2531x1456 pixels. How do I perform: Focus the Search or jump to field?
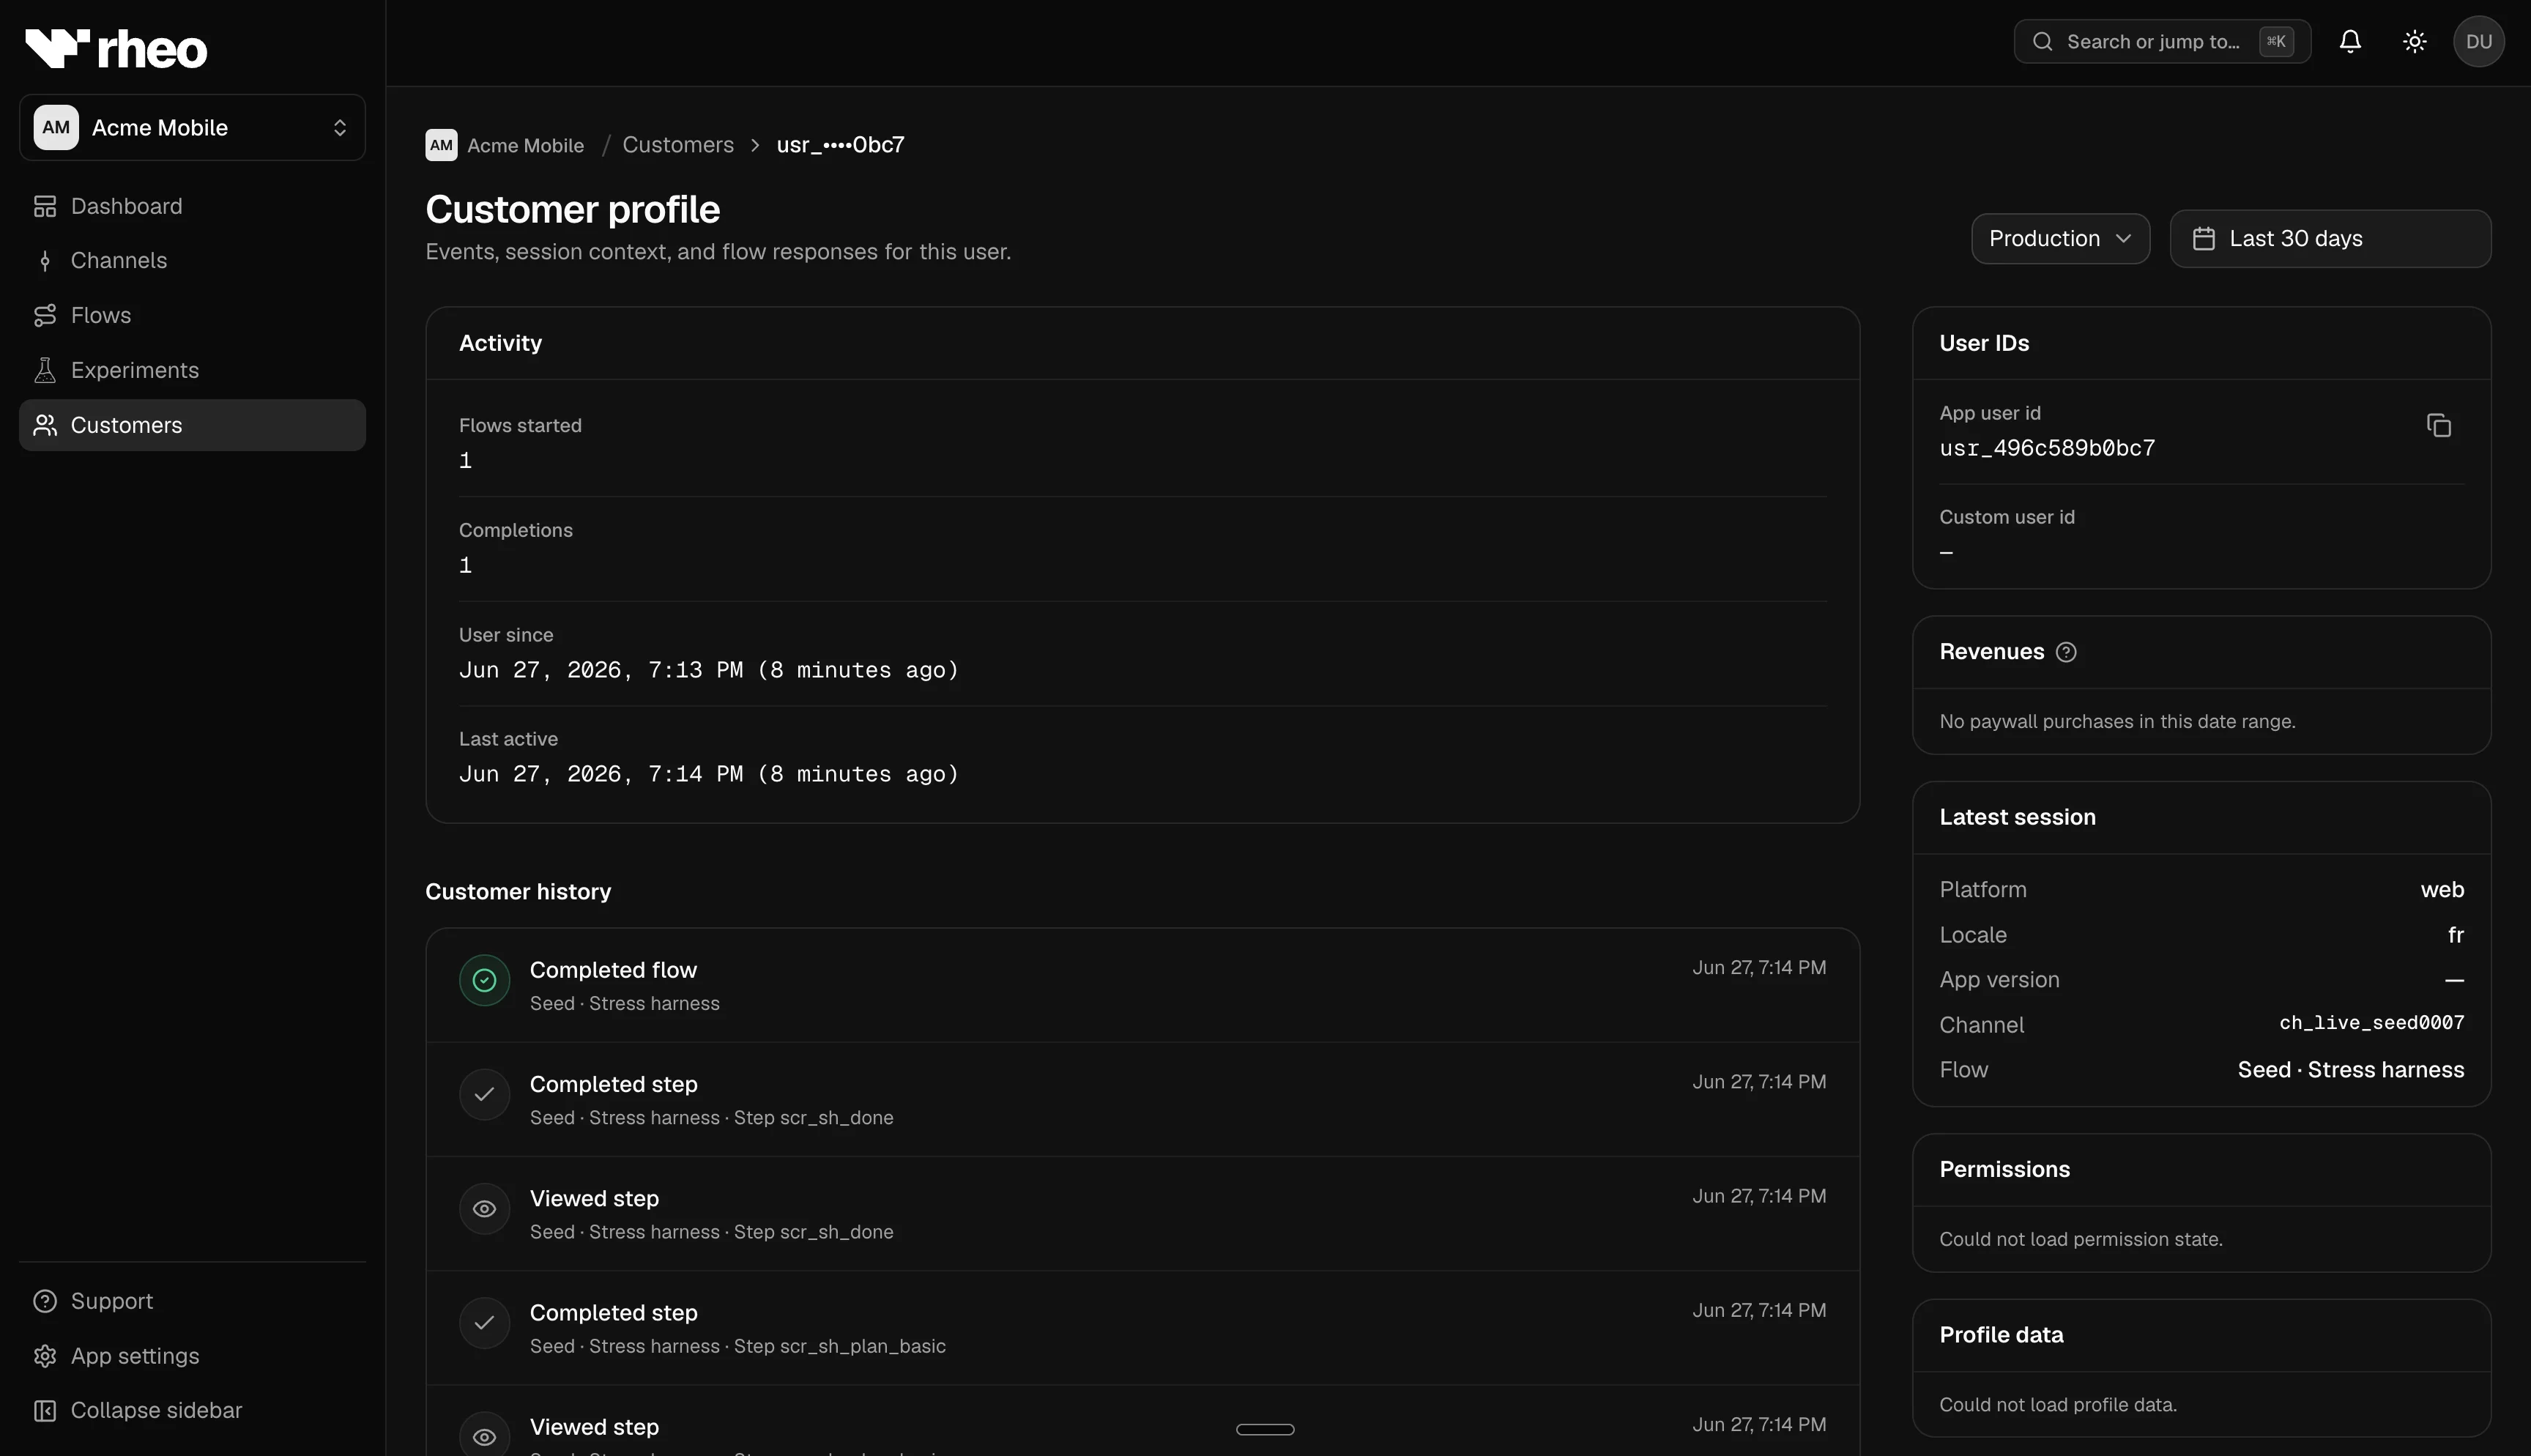[2162, 41]
